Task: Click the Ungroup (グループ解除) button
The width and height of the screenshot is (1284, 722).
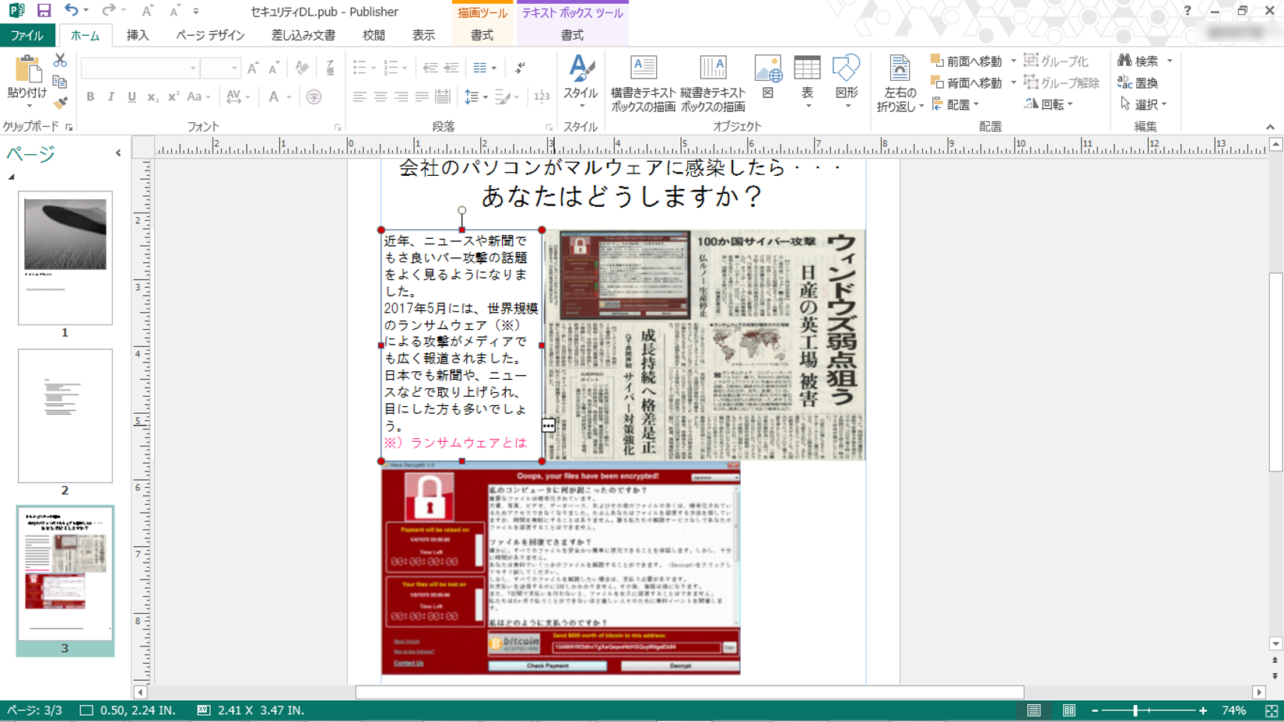Action: 1061,82
